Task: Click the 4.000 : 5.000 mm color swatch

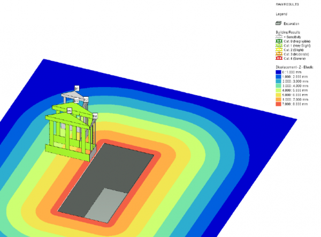Action: [278, 90]
